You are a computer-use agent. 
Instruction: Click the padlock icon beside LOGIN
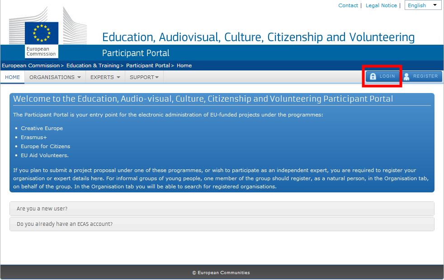click(373, 76)
